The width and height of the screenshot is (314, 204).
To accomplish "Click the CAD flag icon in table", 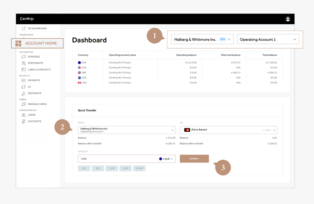I will (x=79, y=83).
